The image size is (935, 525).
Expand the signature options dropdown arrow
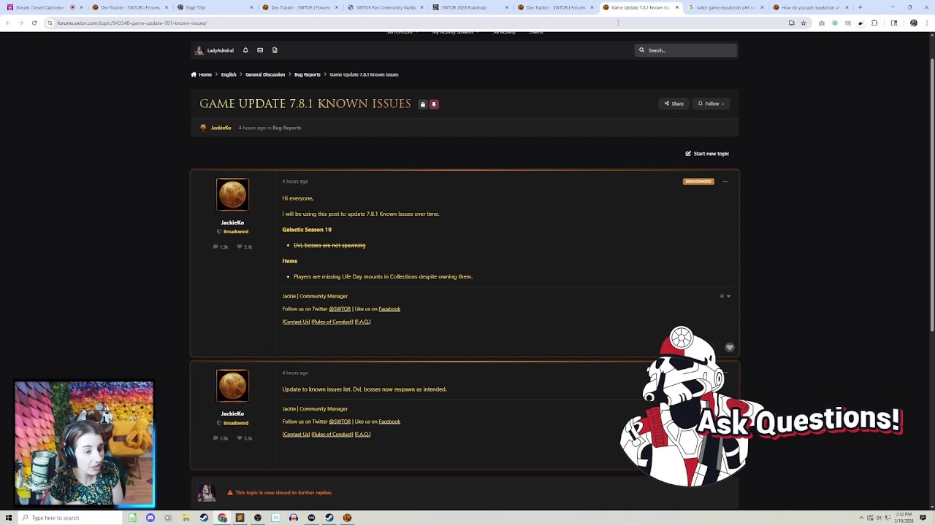pyautogui.click(x=728, y=296)
